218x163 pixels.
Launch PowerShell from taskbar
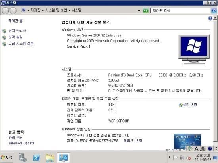36,158
